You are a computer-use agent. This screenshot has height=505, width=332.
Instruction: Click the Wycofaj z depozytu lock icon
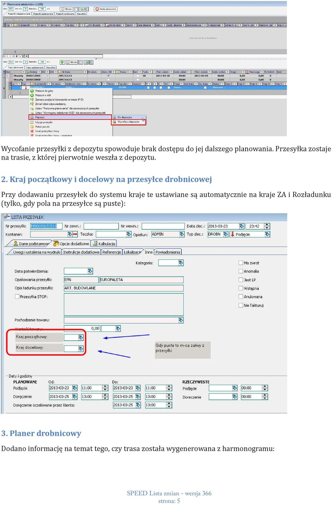(114, 122)
